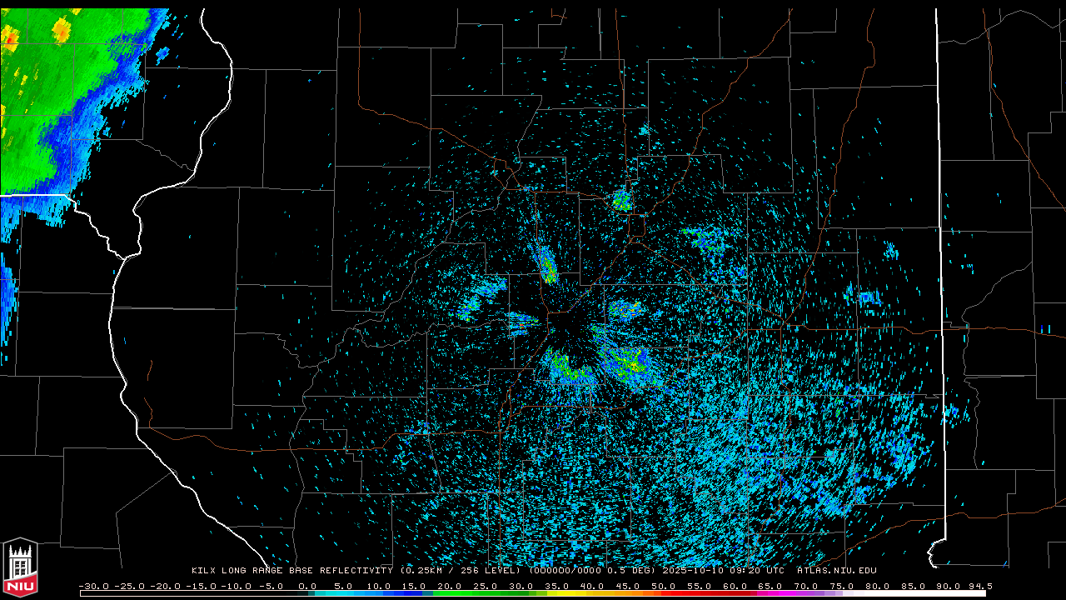Click the -10.0 label on the color scale

237,587
